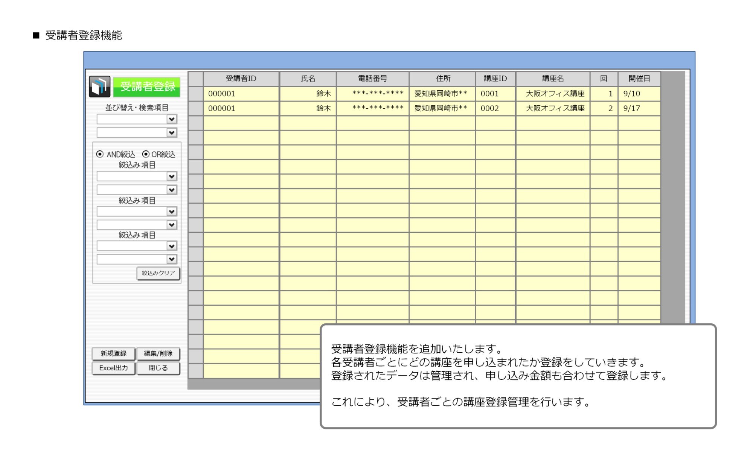Click the 9/17 date cell
Screen dimensions: 753x467
[639, 108]
